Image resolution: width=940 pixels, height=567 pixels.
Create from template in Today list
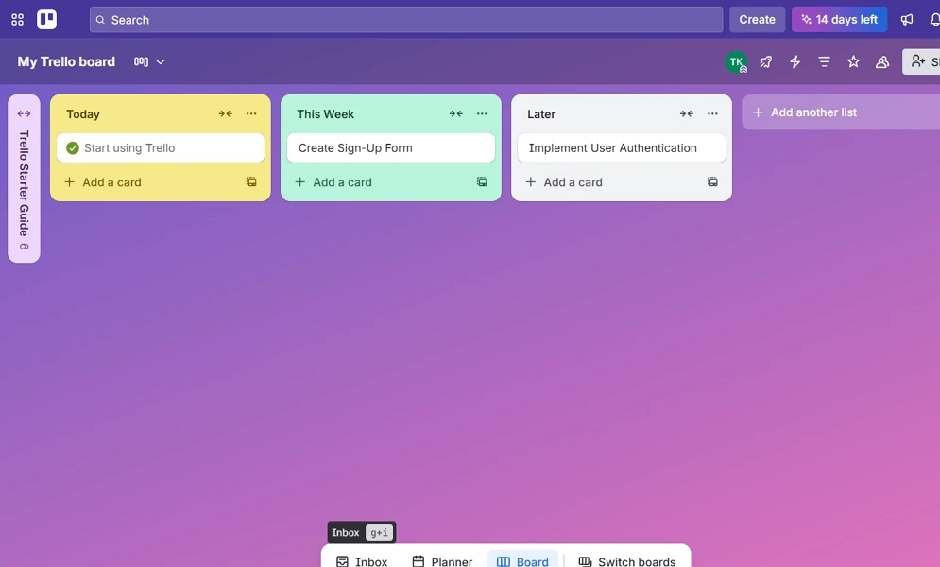tap(251, 181)
